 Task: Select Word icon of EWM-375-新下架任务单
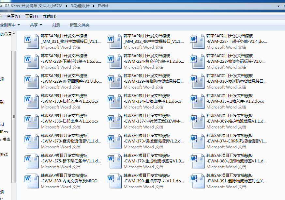(x=31, y=161)
